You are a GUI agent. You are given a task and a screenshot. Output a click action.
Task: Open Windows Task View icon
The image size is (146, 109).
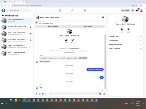(6, 103)
